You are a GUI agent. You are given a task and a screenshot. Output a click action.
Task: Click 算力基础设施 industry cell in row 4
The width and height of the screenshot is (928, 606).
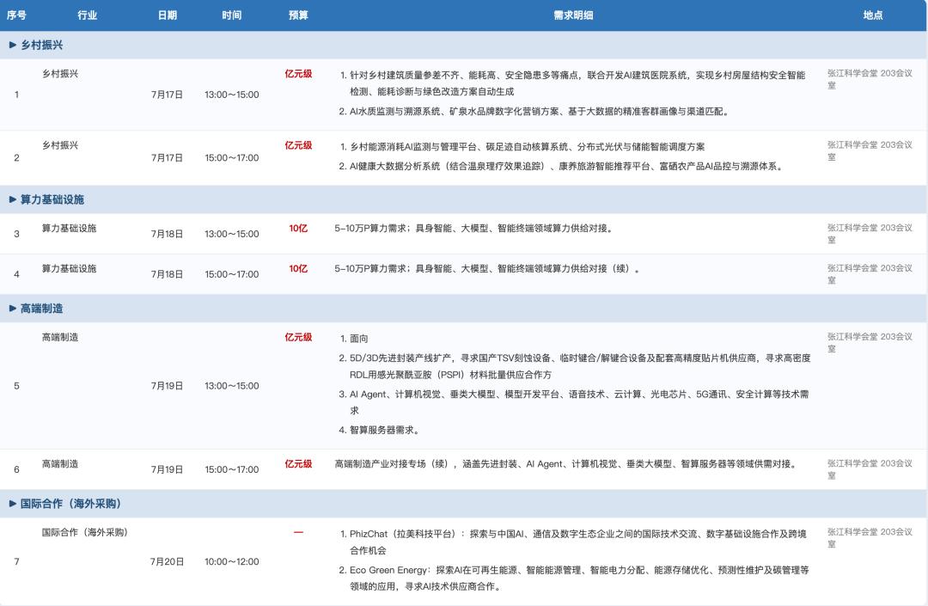coord(69,269)
